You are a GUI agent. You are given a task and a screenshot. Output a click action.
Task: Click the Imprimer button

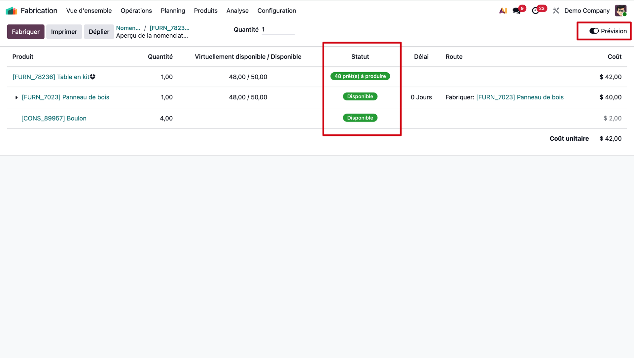(x=64, y=32)
